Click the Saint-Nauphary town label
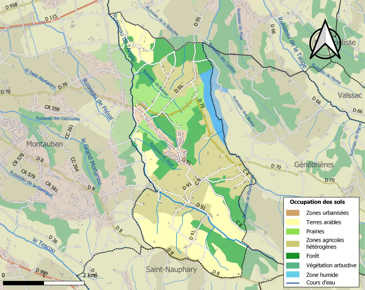Image resolution: width=365 pixels, height=290 pixels. tap(171, 269)
